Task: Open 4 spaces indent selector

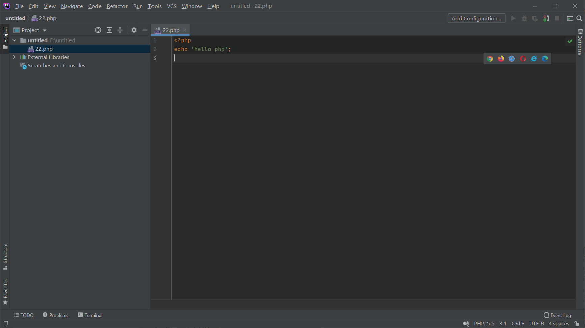Action: pyautogui.click(x=559, y=324)
